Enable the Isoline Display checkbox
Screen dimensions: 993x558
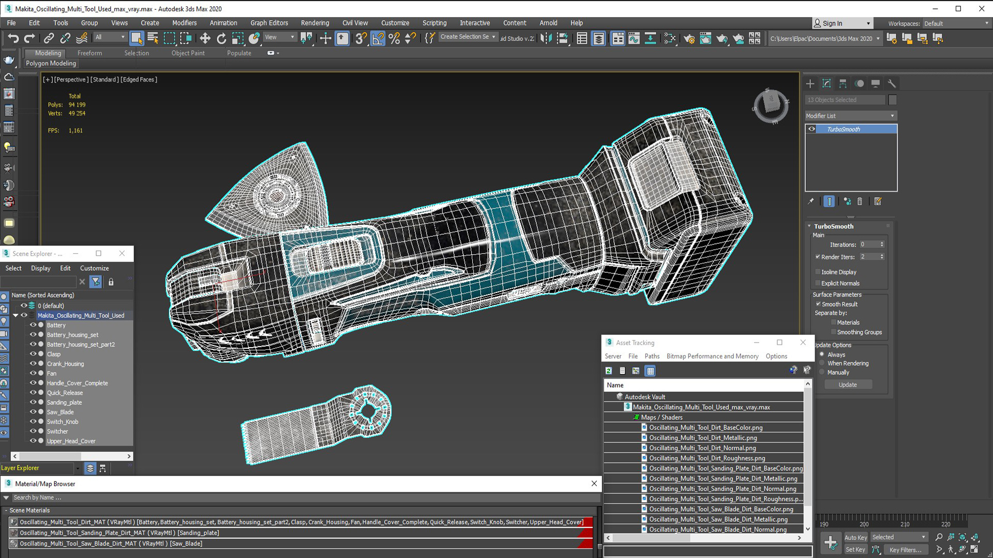pyautogui.click(x=818, y=272)
